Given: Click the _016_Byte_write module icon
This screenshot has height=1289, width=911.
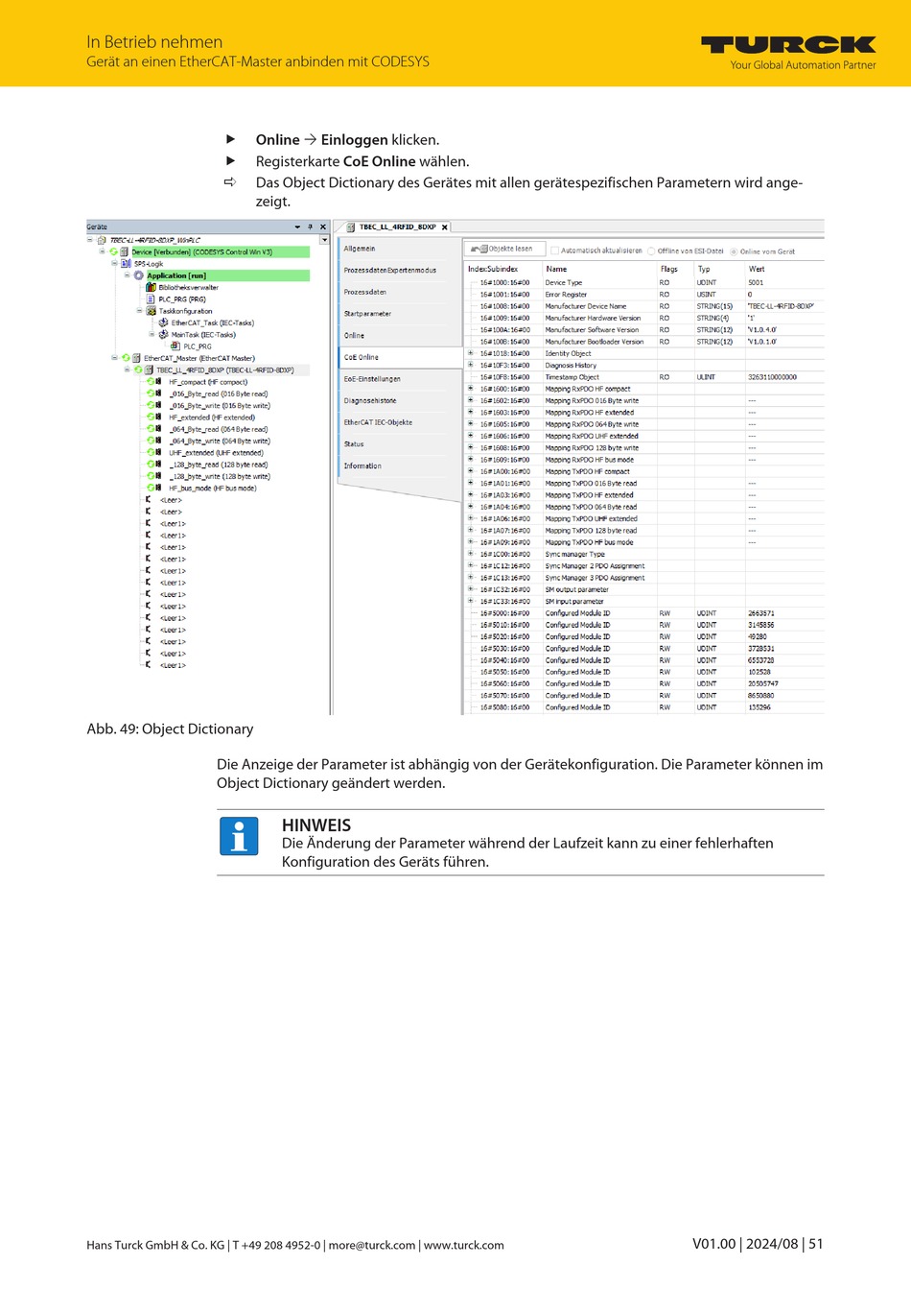Looking at the screenshot, I should [158, 405].
